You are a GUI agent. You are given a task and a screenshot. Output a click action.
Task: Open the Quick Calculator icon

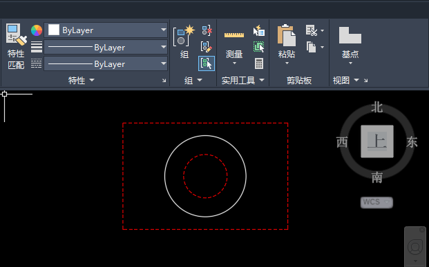pos(259,63)
